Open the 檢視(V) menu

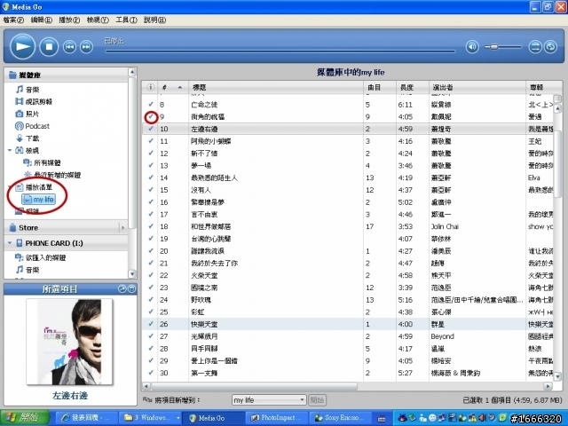pos(98,20)
